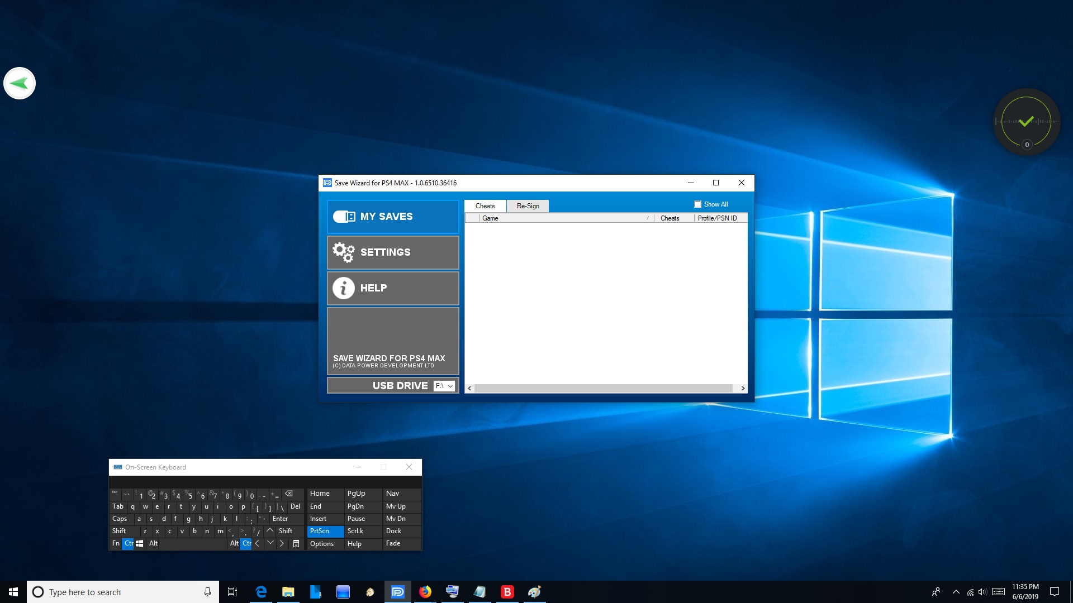
Task: Click the horizontal scrollbar left arrow
Action: tap(469, 388)
